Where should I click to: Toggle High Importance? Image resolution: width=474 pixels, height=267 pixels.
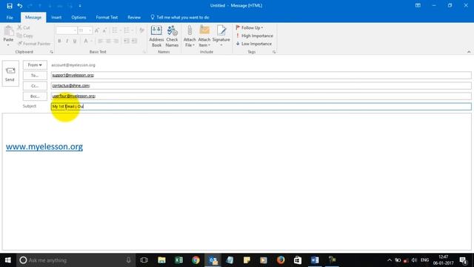[255, 36]
